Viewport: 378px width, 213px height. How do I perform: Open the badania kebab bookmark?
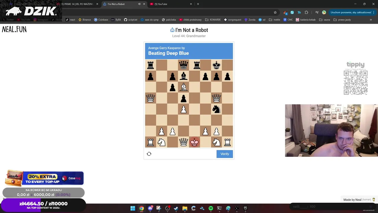coord(306,20)
